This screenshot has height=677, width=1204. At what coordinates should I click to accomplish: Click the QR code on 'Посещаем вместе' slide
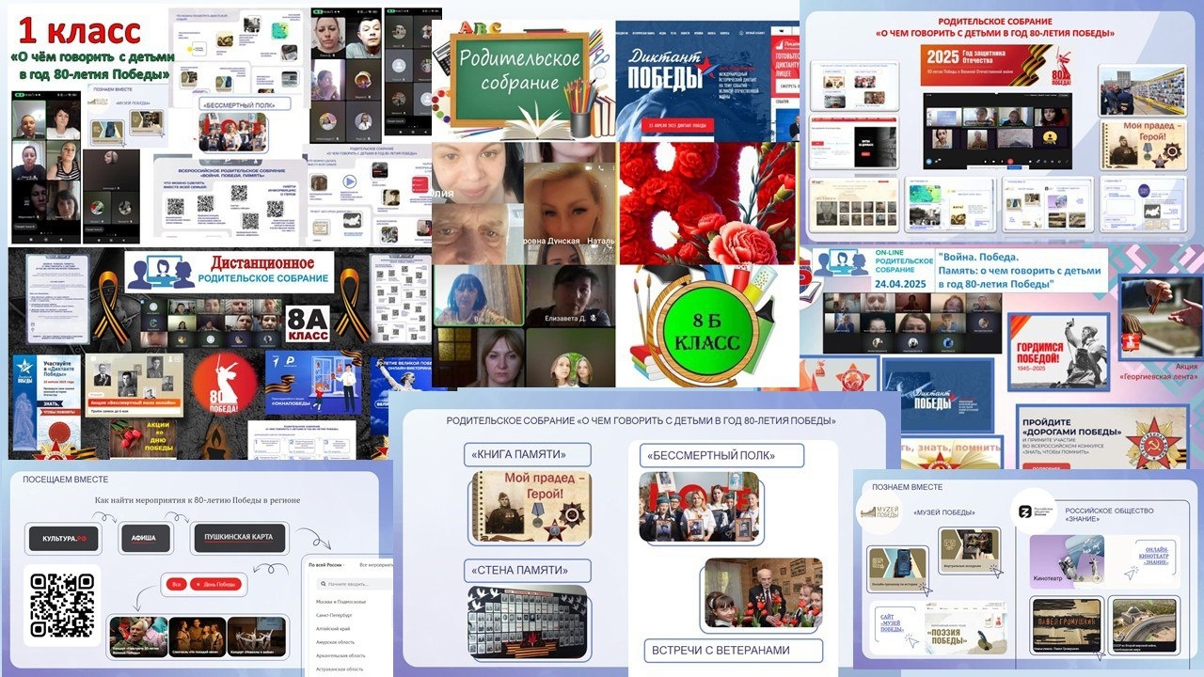coord(62,606)
